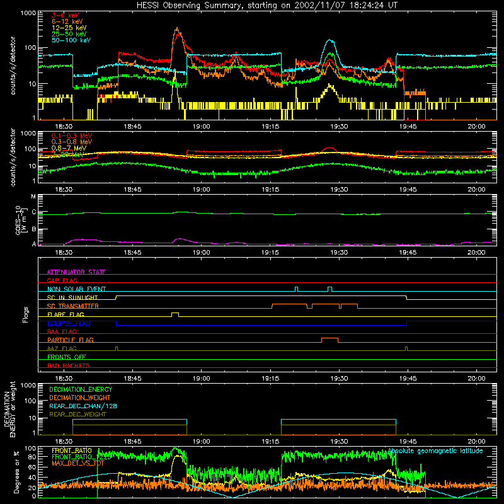Click the raised FLARE_FLAG pulse
Image resolution: width=504 pixels, height=504 pixels.
pyautogui.click(x=175, y=314)
